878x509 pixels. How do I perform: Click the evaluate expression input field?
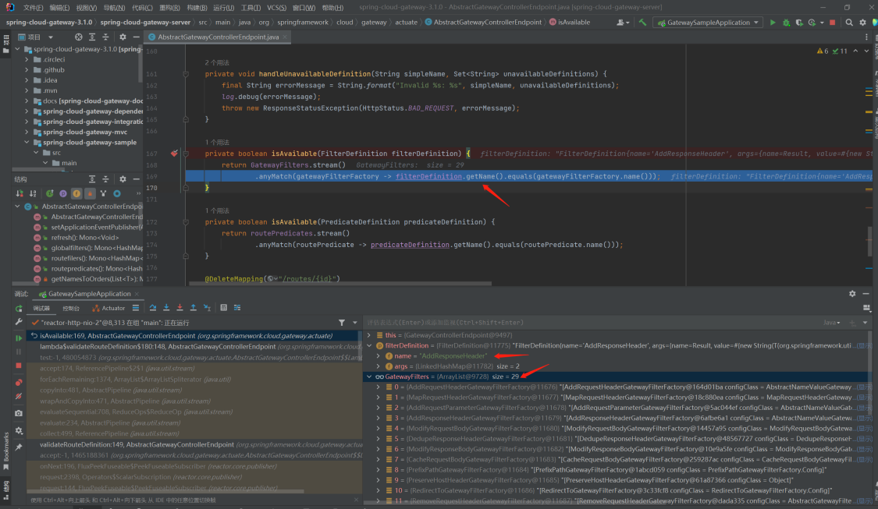tap(594, 323)
